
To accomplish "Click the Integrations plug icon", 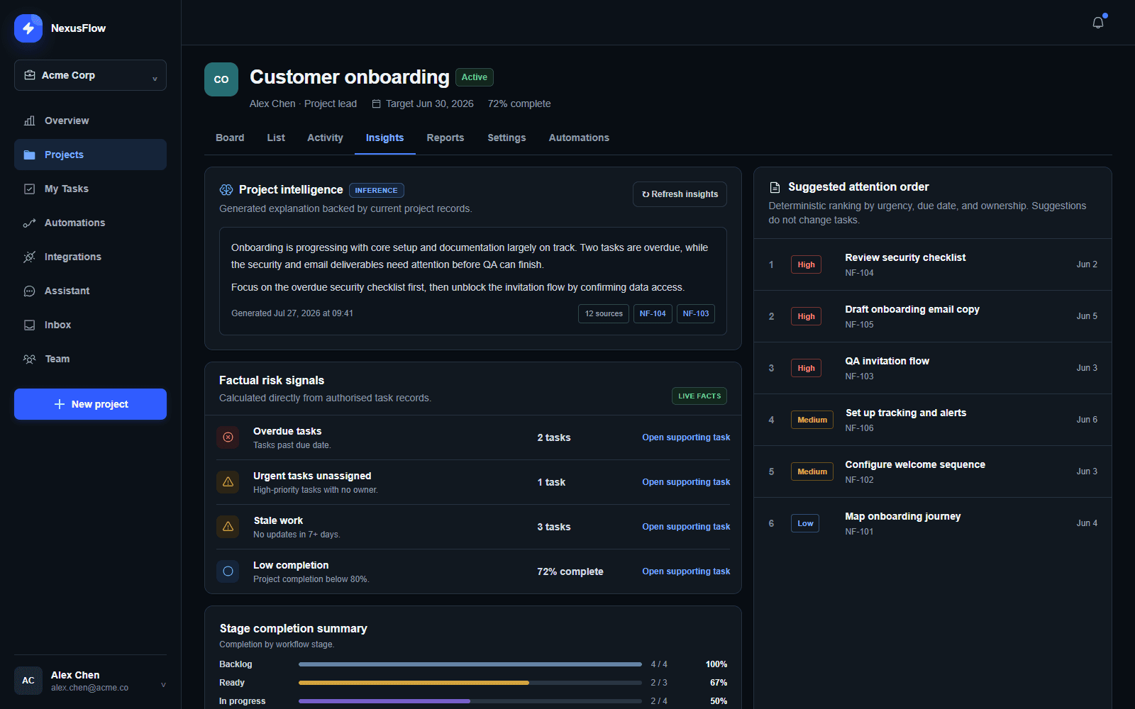I will [29, 257].
